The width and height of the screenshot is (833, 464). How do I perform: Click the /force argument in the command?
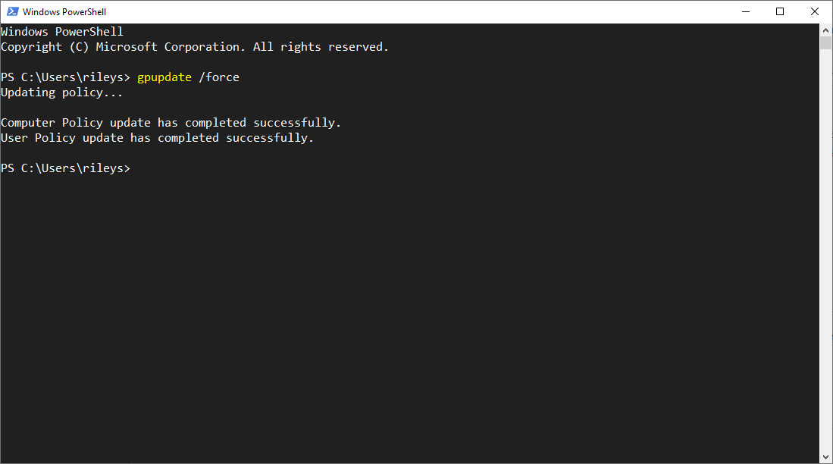pos(219,77)
